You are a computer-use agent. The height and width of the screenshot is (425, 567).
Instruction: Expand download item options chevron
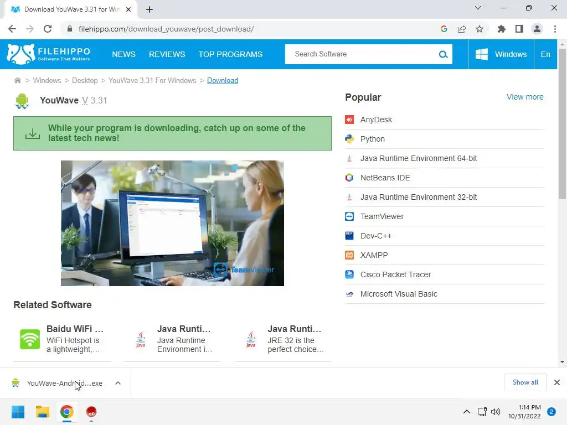point(118,383)
